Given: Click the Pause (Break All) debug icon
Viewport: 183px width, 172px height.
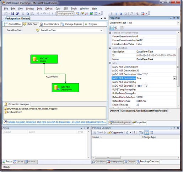Looking at the screenshot, I should [116, 14].
